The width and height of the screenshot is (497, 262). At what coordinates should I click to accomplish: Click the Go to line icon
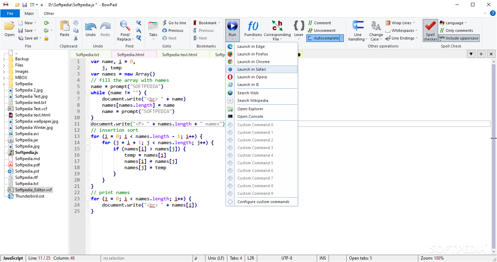[x=165, y=23]
